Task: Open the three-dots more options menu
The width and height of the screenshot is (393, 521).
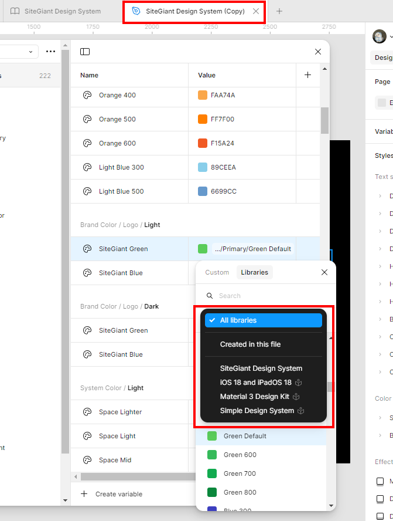Action: [x=51, y=52]
